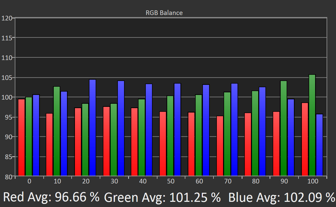This screenshot has height=207, width=336.
Task: Select the green bar at stimulus 0
Action: [29, 137]
